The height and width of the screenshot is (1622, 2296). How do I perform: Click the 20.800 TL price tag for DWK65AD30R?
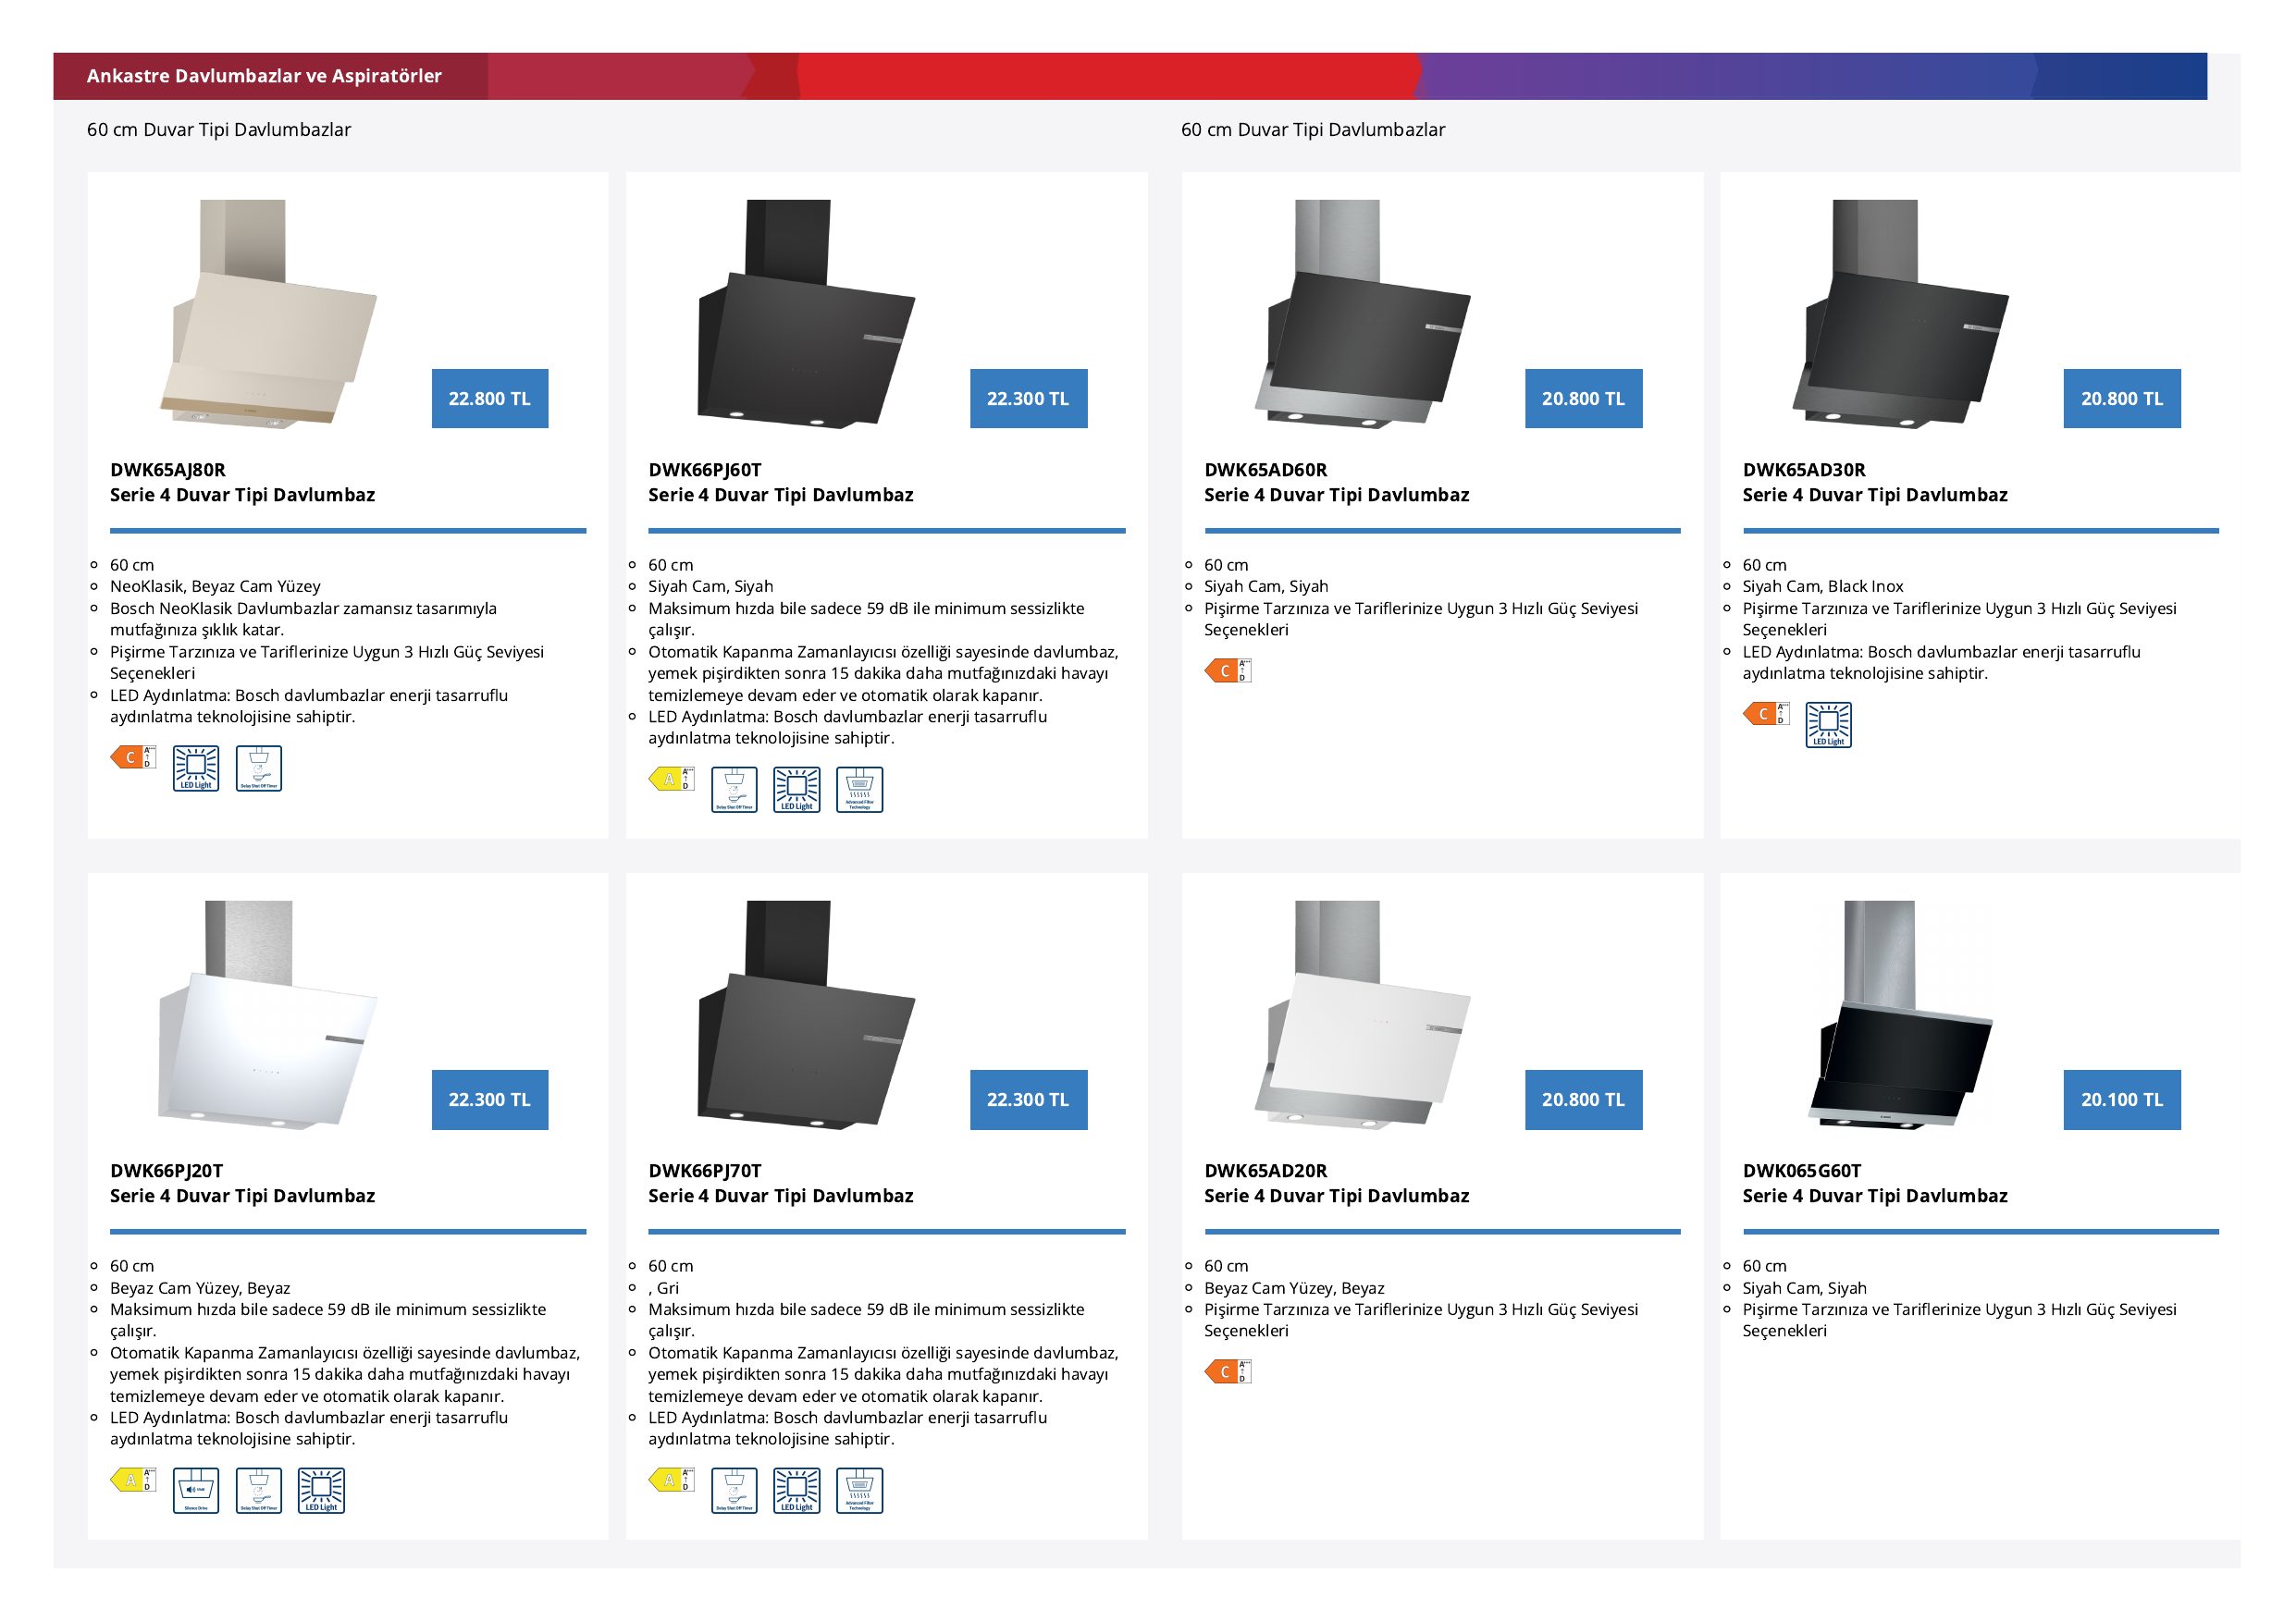point(2122,399)
